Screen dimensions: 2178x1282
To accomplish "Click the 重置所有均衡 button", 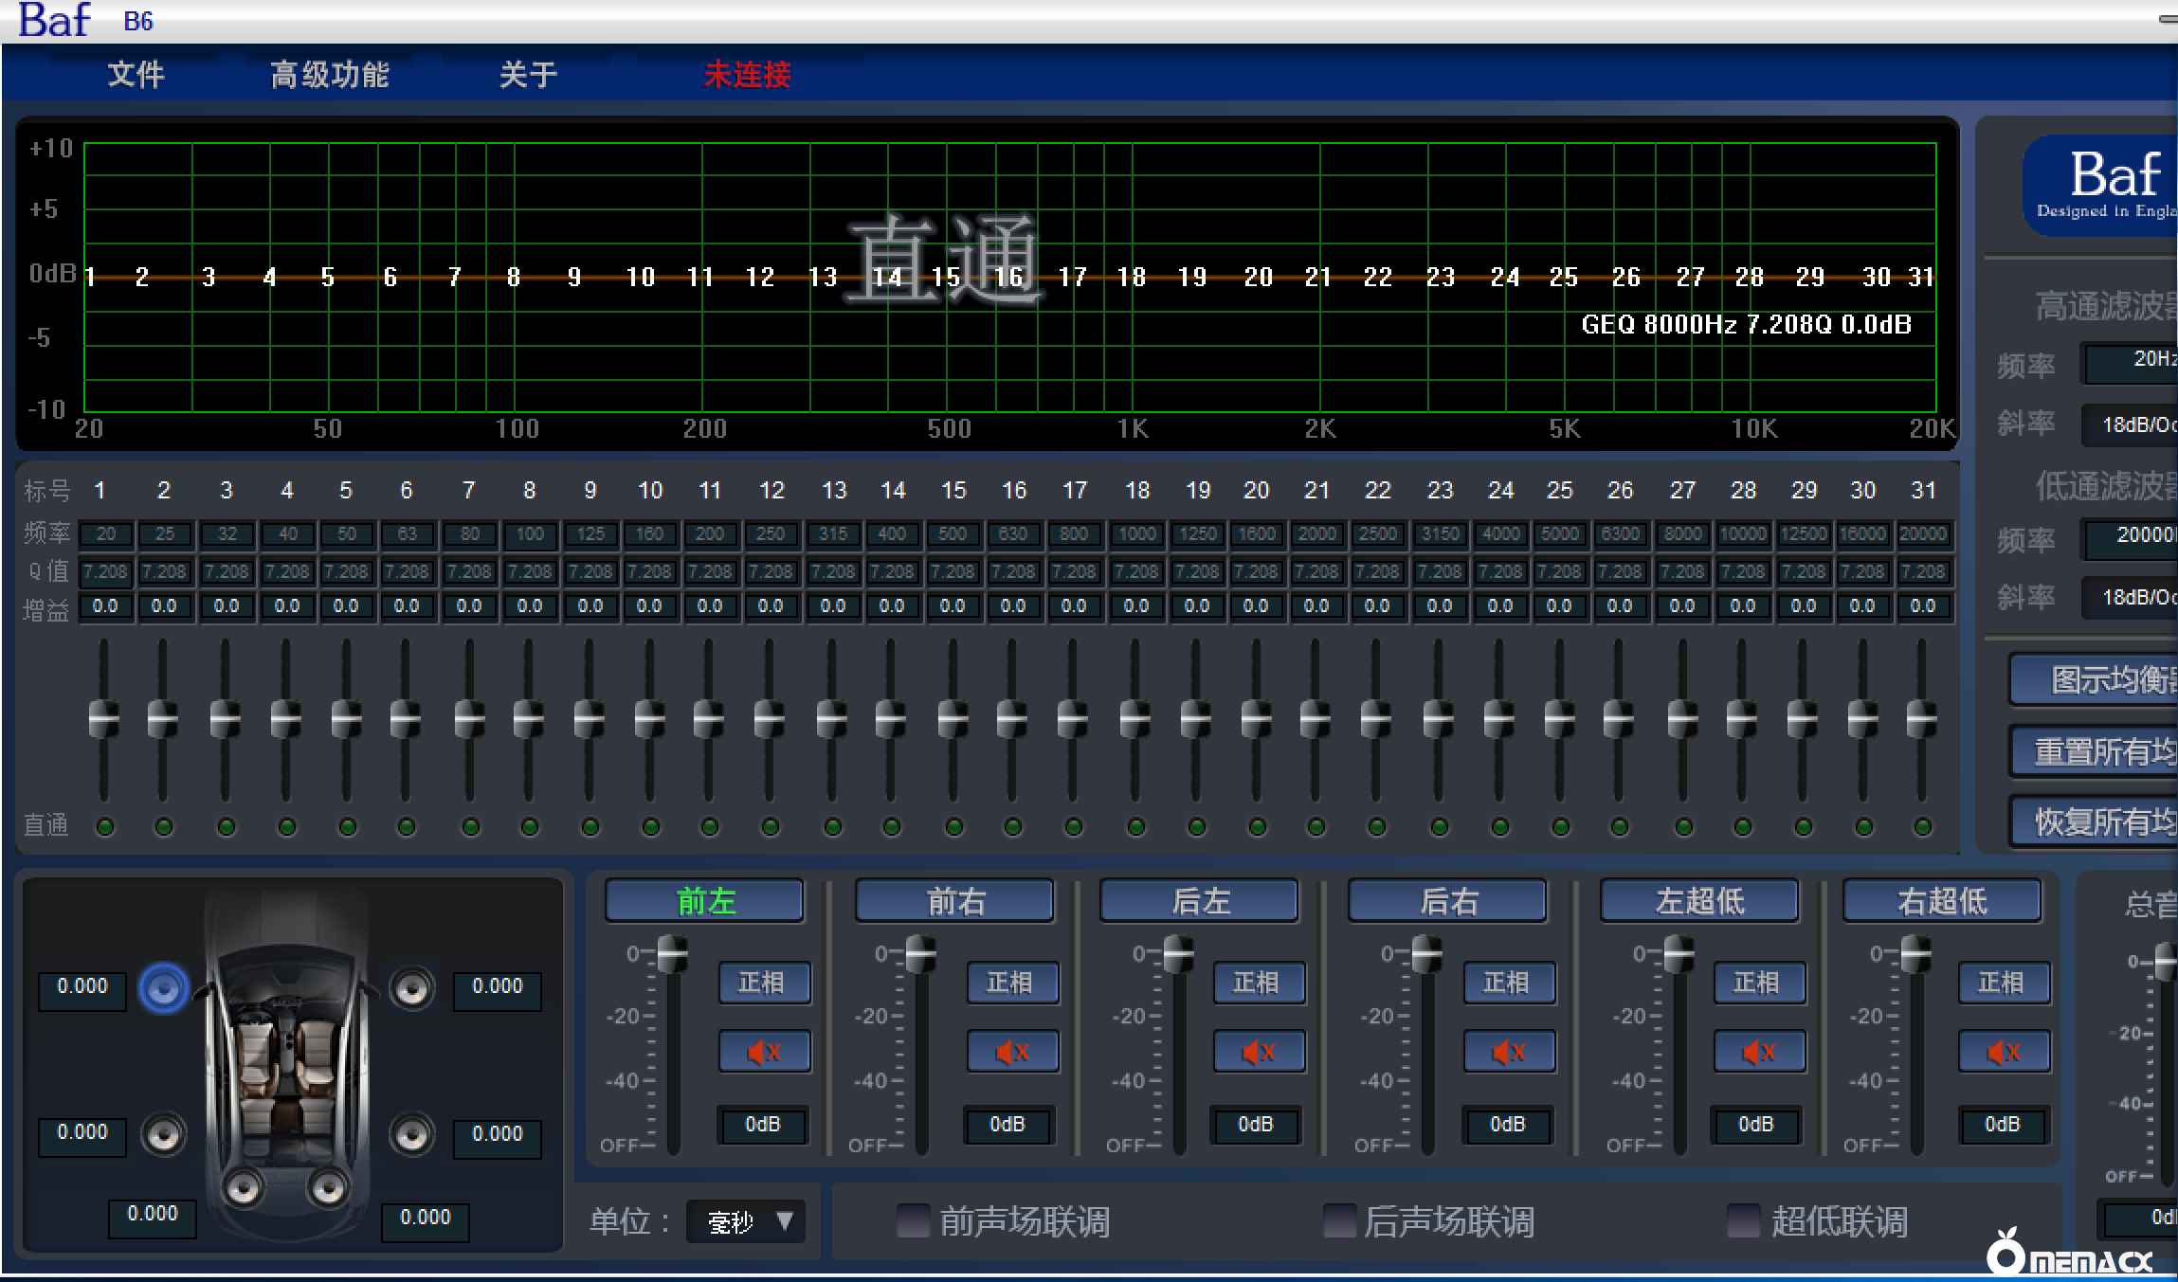I will 2096,751.
